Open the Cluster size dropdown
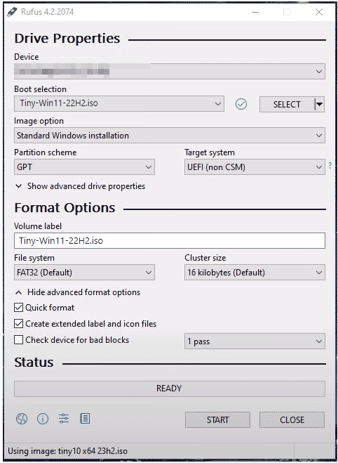 coord(255,272)
